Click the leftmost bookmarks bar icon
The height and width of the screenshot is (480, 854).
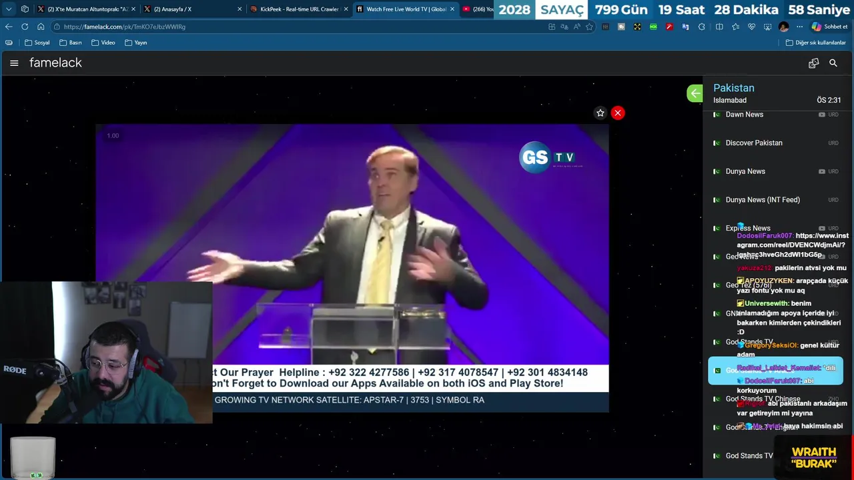point(9,43)
